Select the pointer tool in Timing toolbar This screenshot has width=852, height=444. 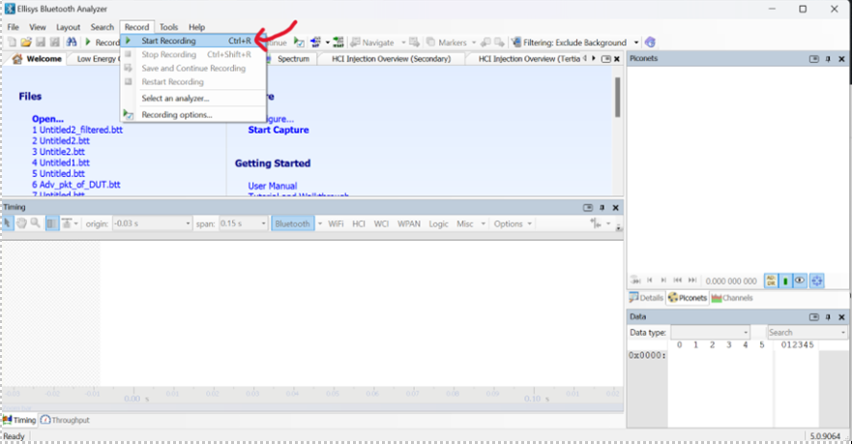(8, 223)
